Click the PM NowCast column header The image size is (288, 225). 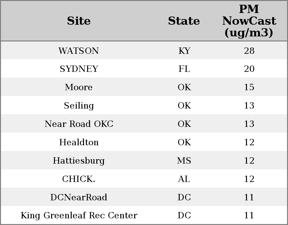249,21
